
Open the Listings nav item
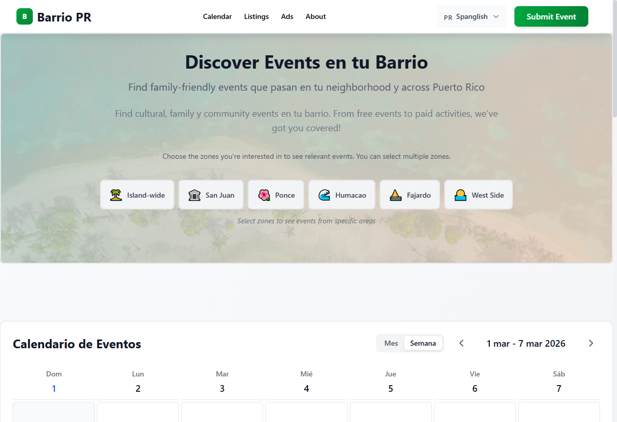tap(256, 16)
